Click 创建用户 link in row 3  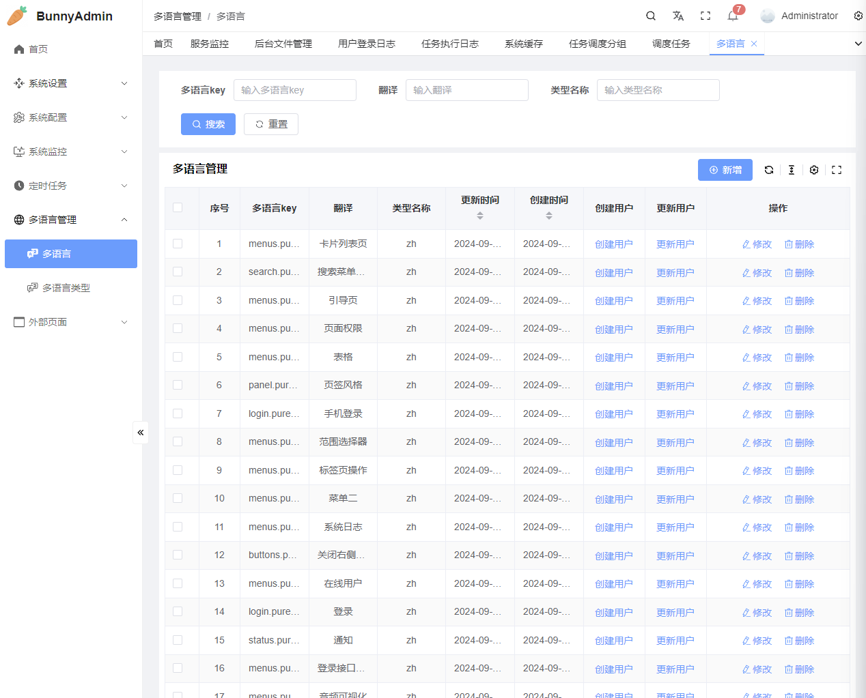[x=614, y=301]
